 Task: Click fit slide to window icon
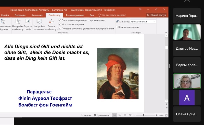click(x=166, y=115)
